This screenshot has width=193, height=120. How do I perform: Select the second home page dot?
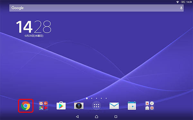92,98
